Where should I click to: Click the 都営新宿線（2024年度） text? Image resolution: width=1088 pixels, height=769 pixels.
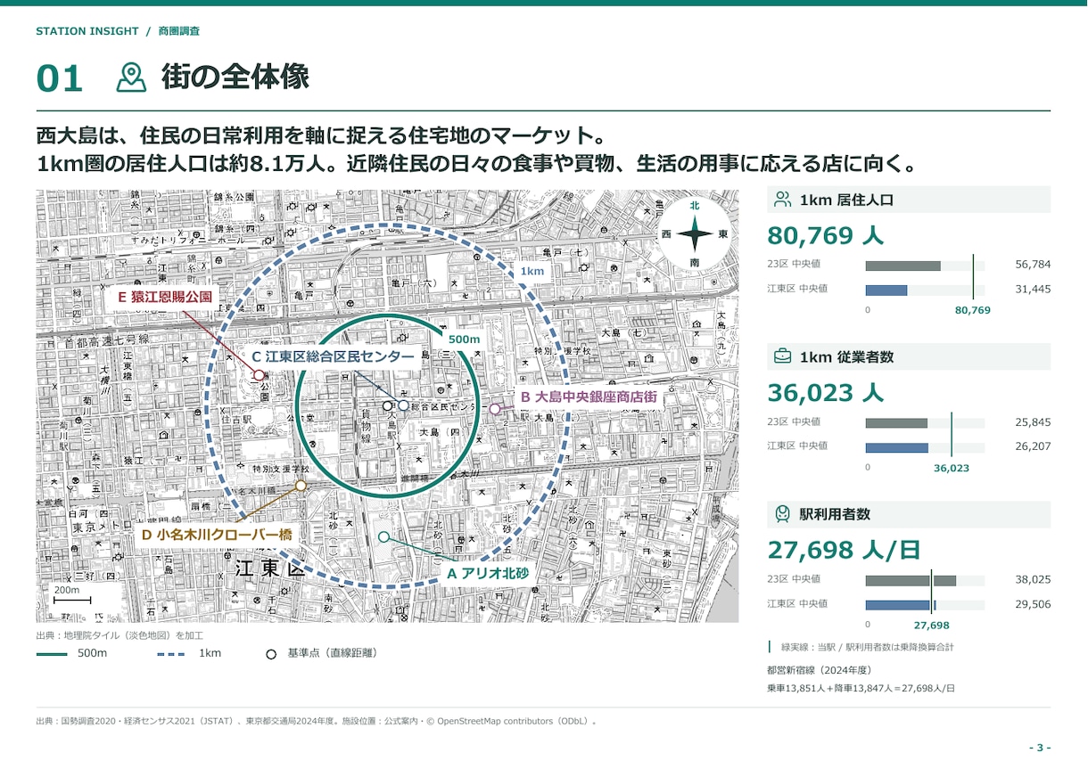[819, 670]
